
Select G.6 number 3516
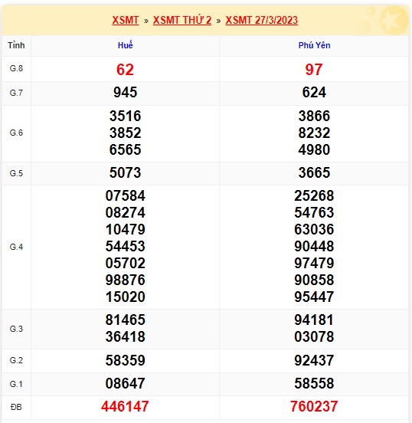tap(125, 116)
